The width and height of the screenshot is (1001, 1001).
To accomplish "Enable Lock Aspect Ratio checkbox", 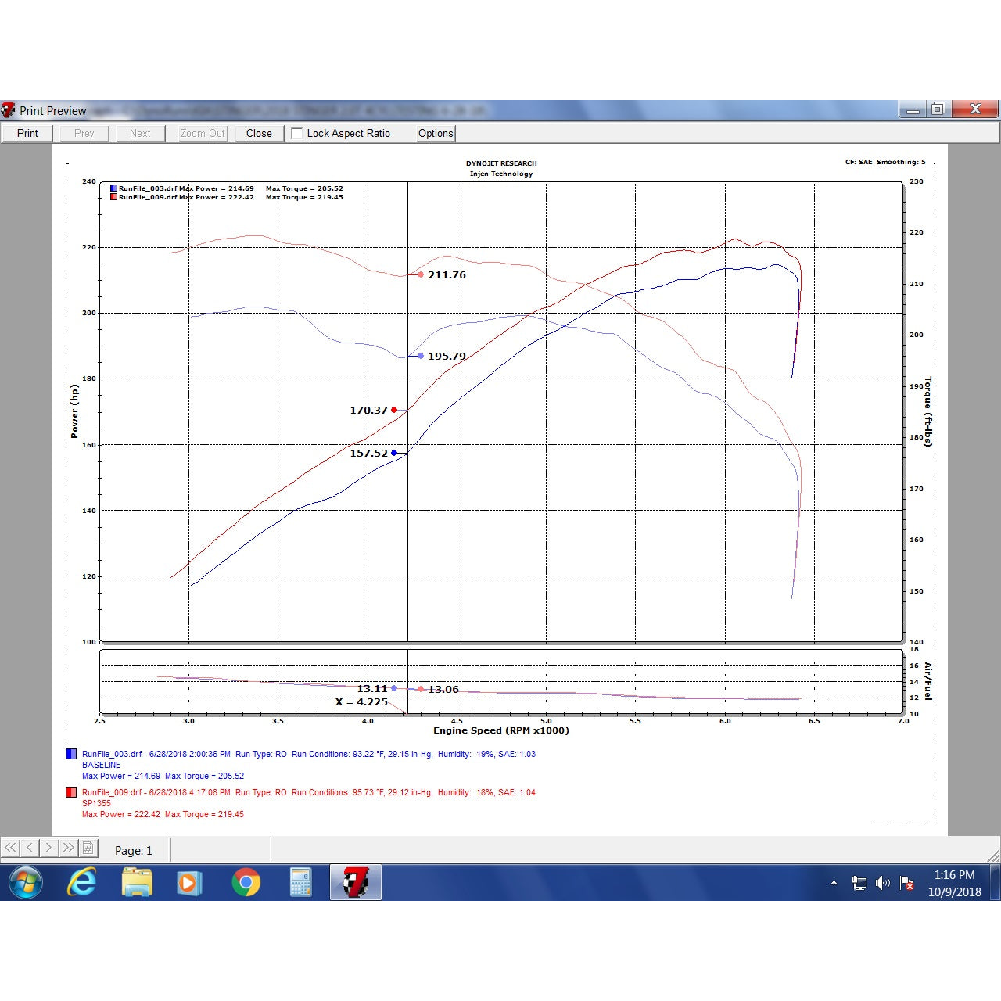I will coord(297,134).
